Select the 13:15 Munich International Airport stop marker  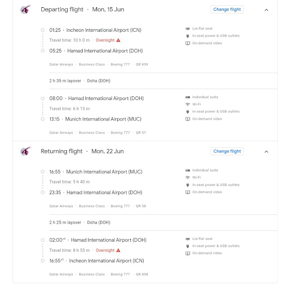(43, 119)
